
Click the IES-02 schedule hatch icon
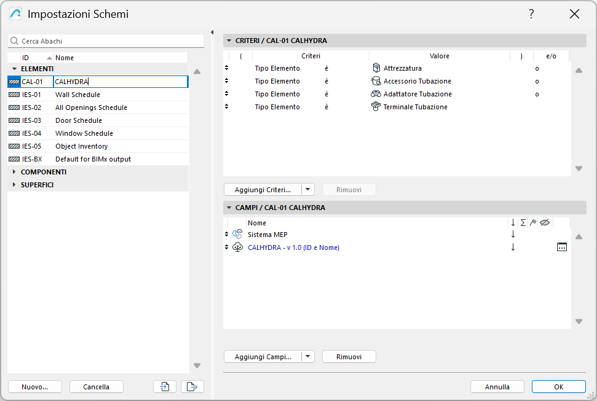pos(14,107)
